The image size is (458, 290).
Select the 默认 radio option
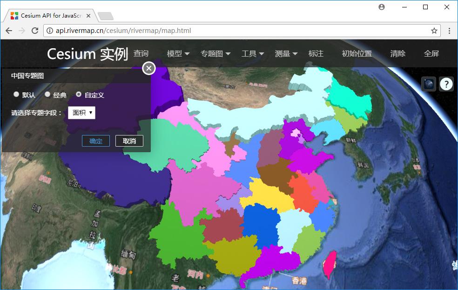click(x=16, y=94)
